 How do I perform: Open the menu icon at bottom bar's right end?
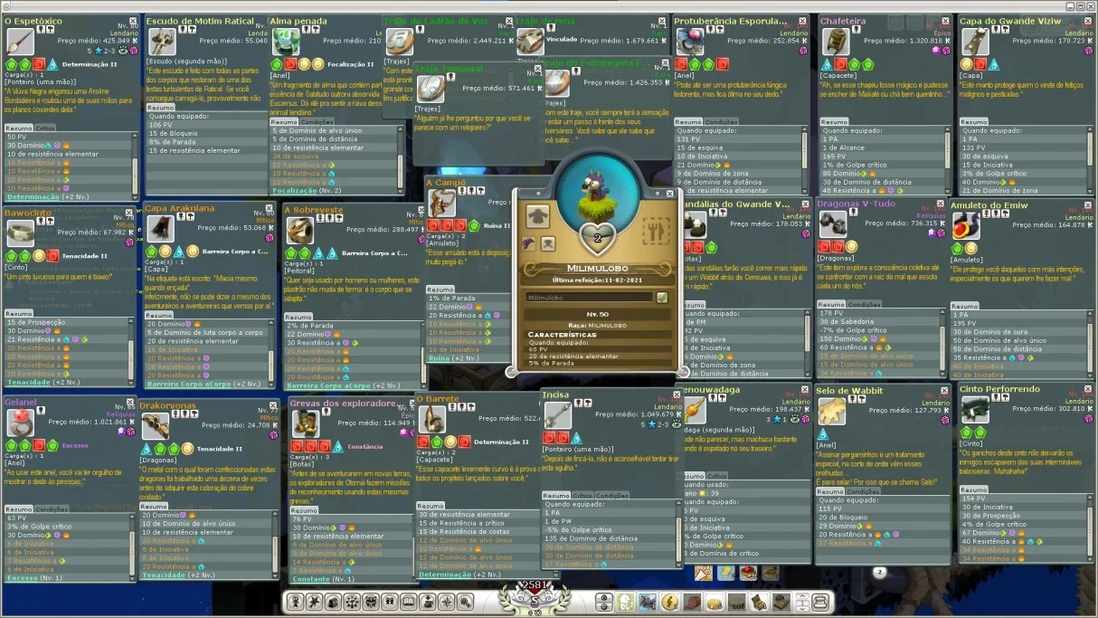[820, 603]
